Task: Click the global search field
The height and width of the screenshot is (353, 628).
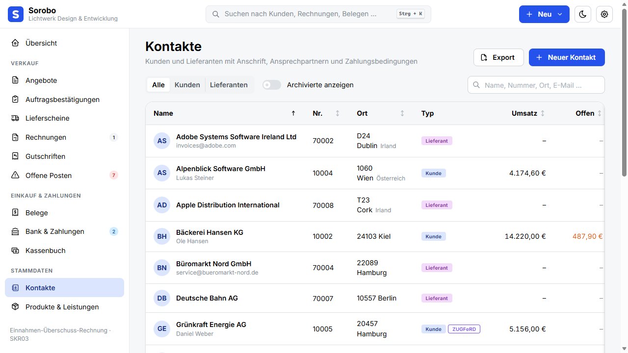Action: click(x=318, y=14)
